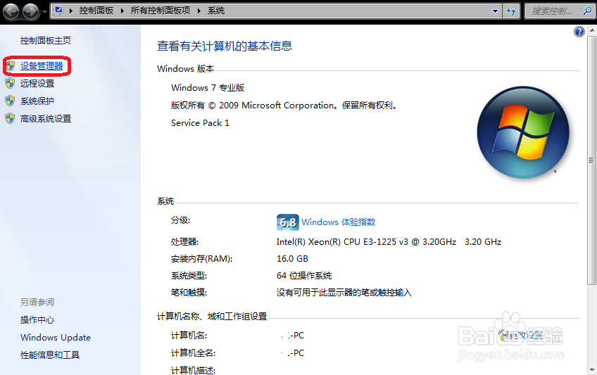Screen dimensions: 597x375
Task: Select the 16.0 GB RAM value
Action: 292,259
